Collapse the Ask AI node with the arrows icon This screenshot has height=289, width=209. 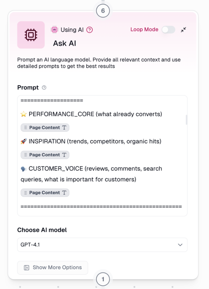tap(184, 30)
